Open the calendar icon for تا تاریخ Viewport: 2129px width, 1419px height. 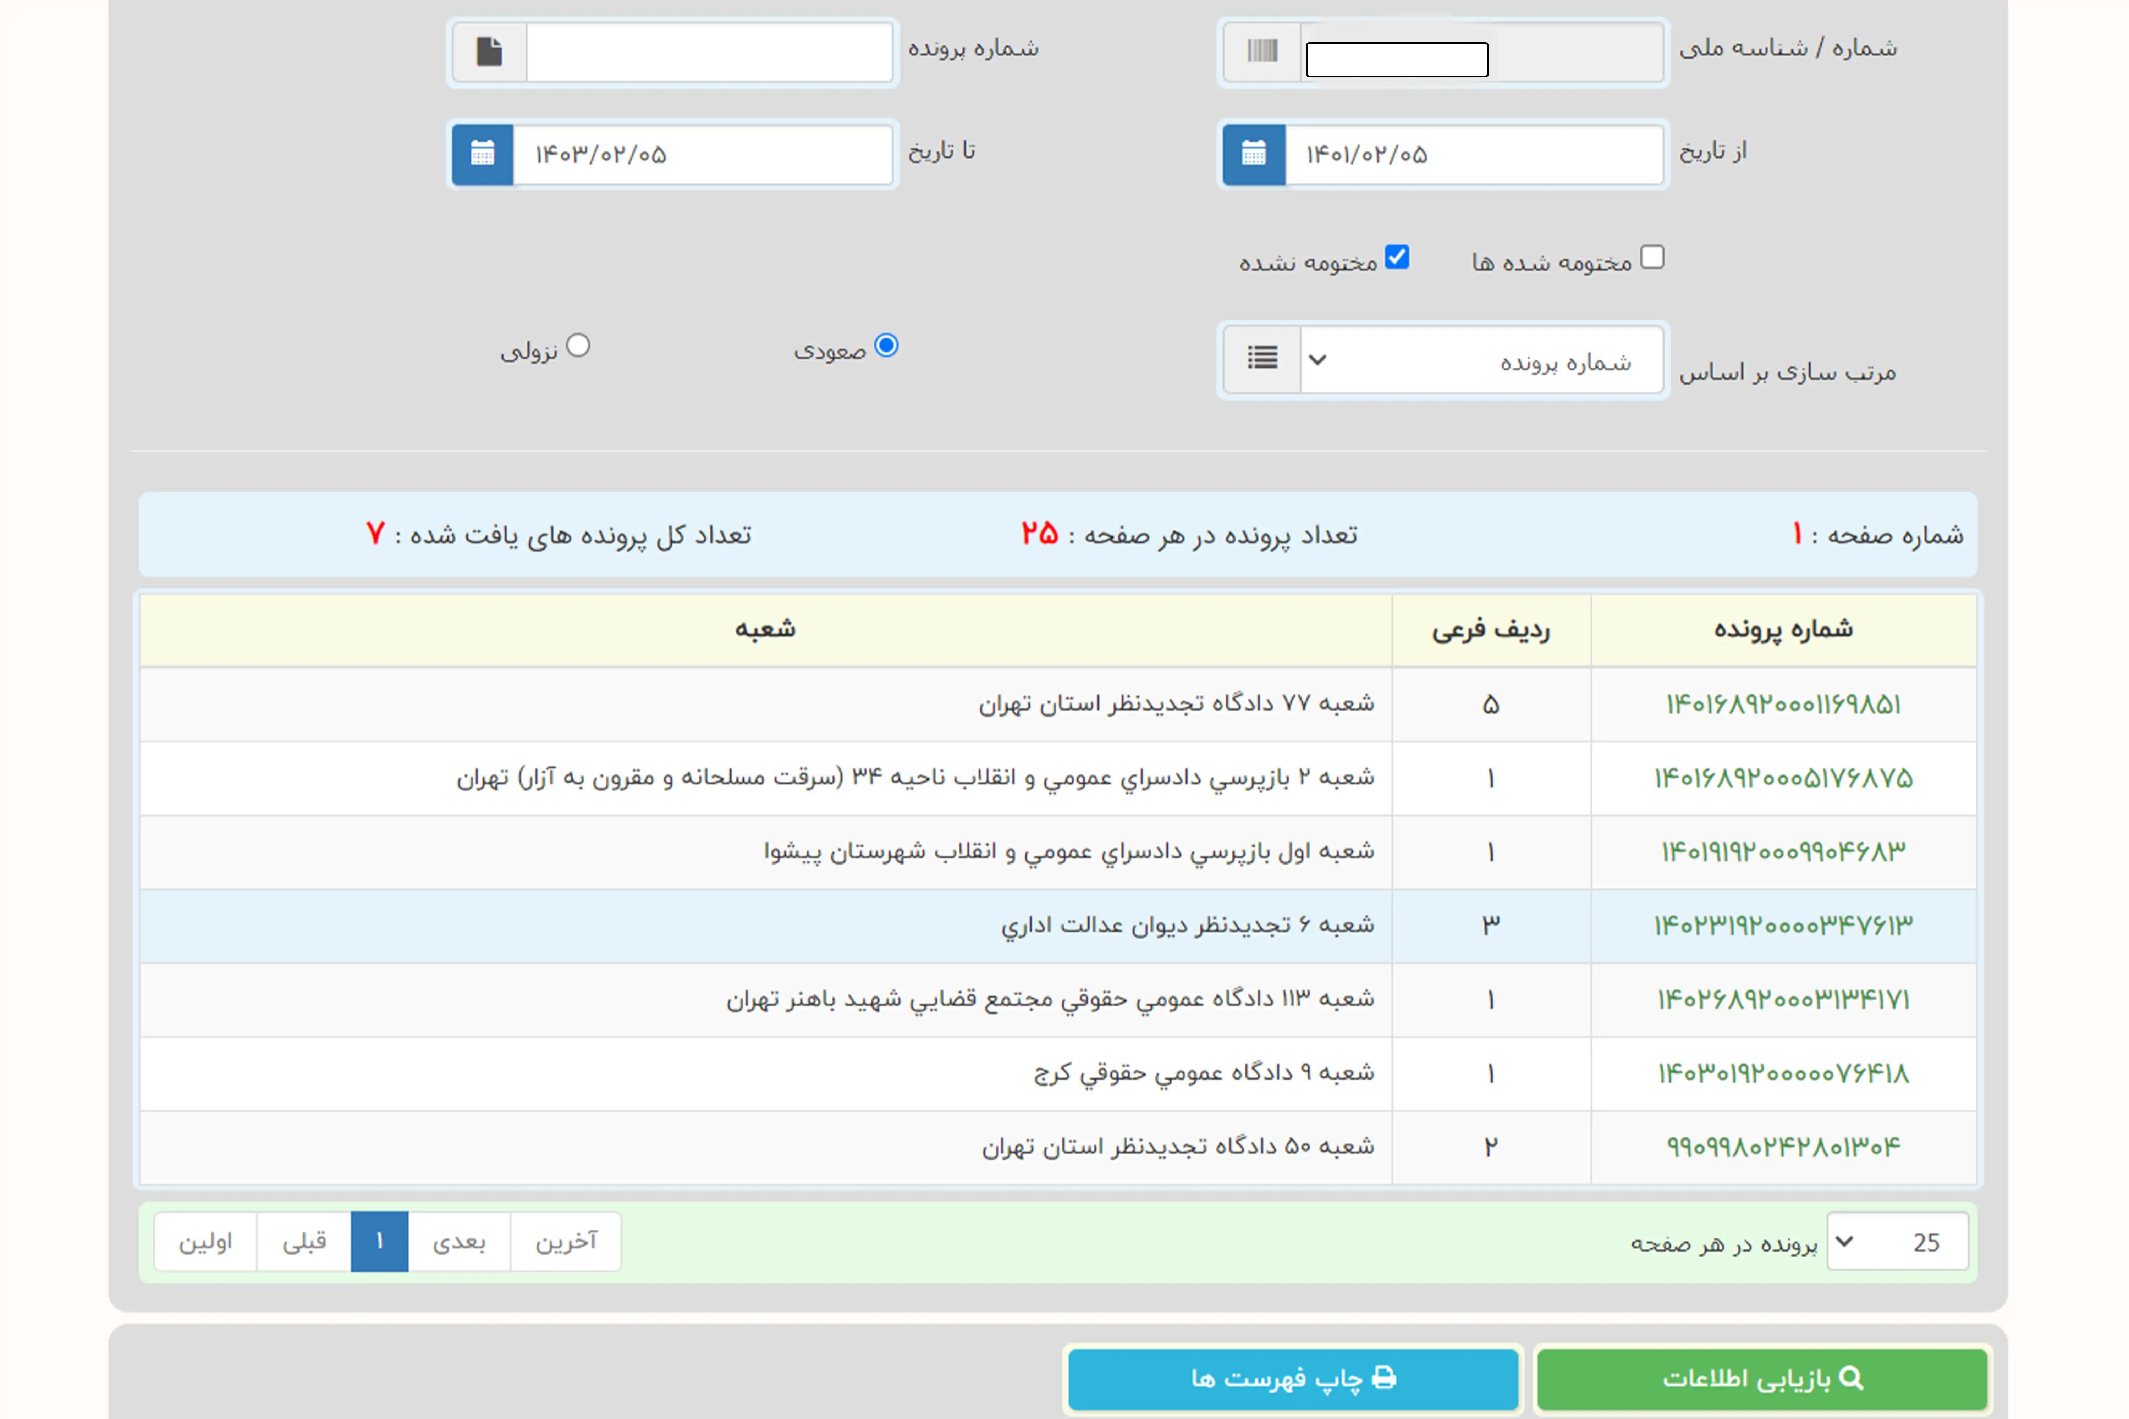483,155
